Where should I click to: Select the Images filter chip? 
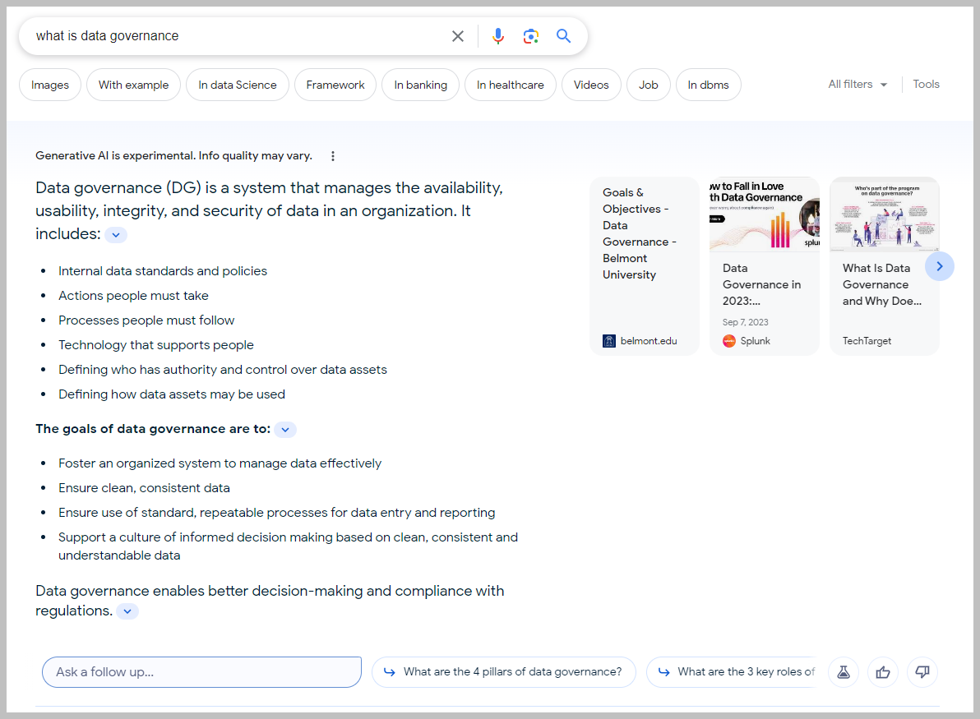pos(50,85)
